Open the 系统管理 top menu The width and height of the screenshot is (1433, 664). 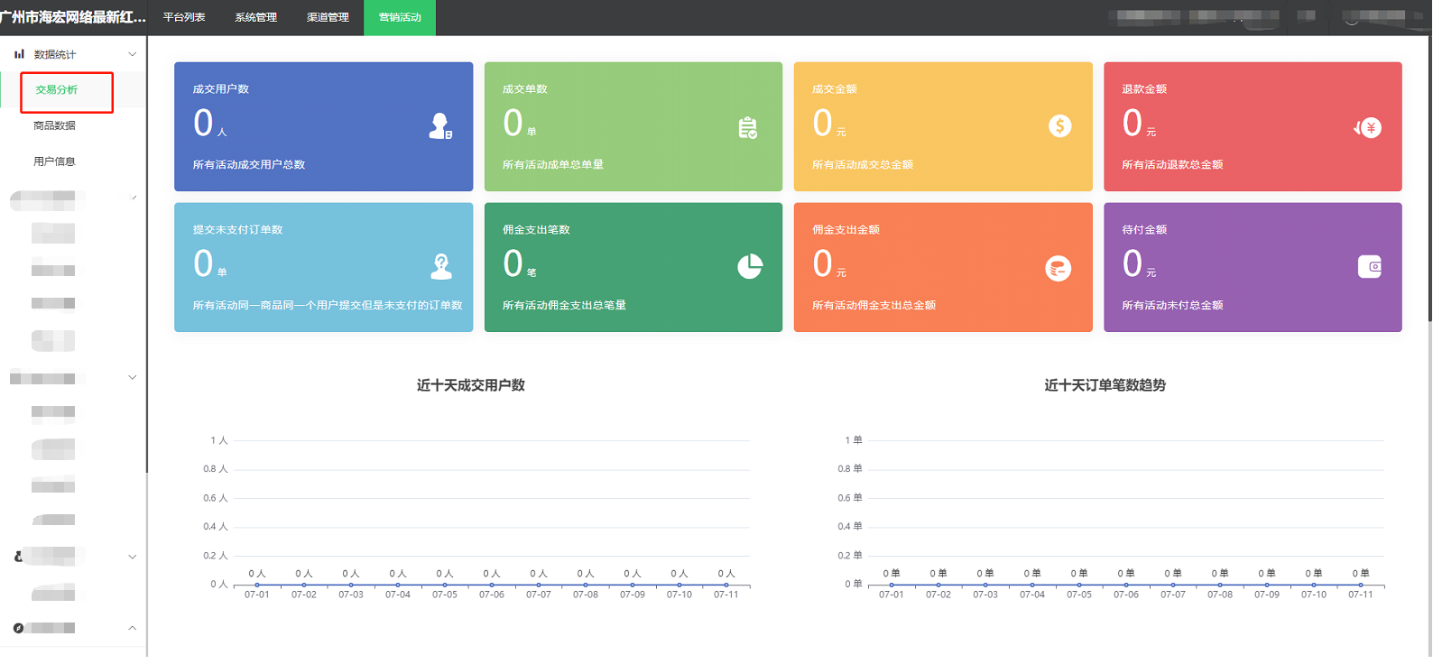(256, 17)
